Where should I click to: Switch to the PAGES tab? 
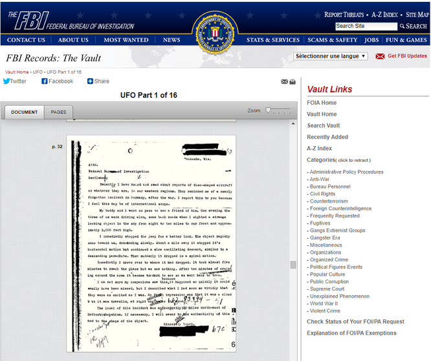click(x=58, y=112)
